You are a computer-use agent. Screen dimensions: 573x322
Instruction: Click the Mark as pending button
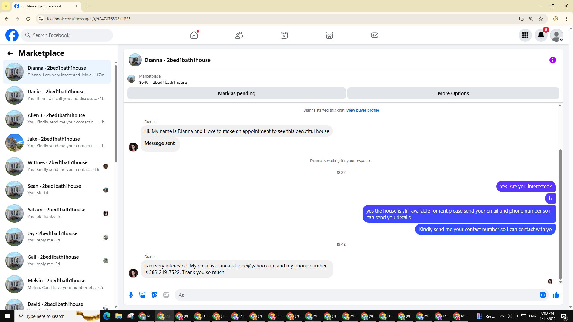[x=237, y=93]
